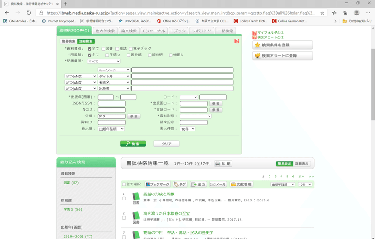Click 検索条件を登録 star button
The image size is (375, 239).
point(283,45)
